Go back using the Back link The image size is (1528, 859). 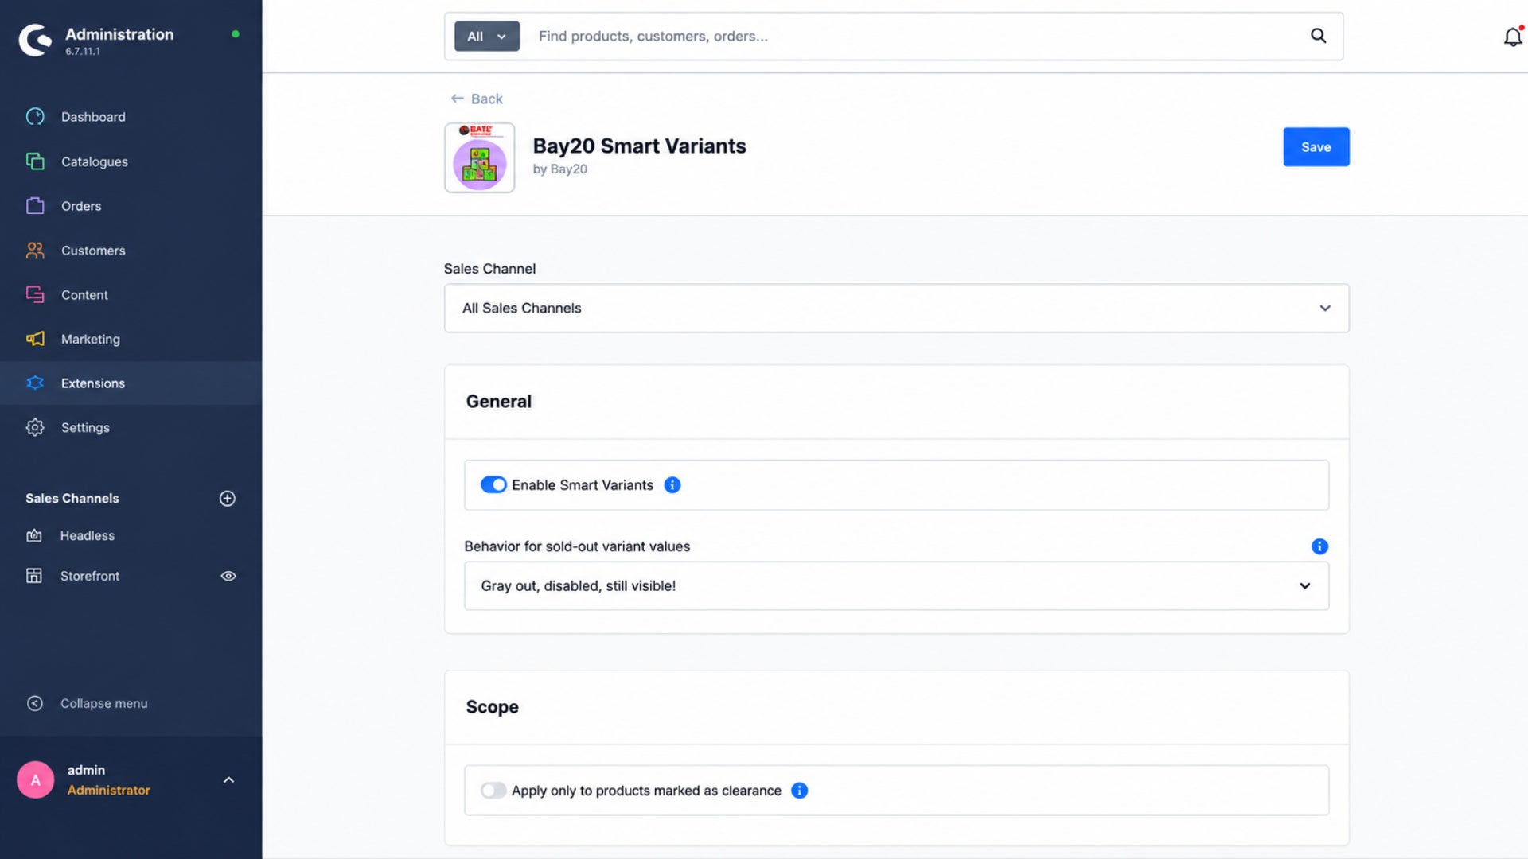point(477,99)
